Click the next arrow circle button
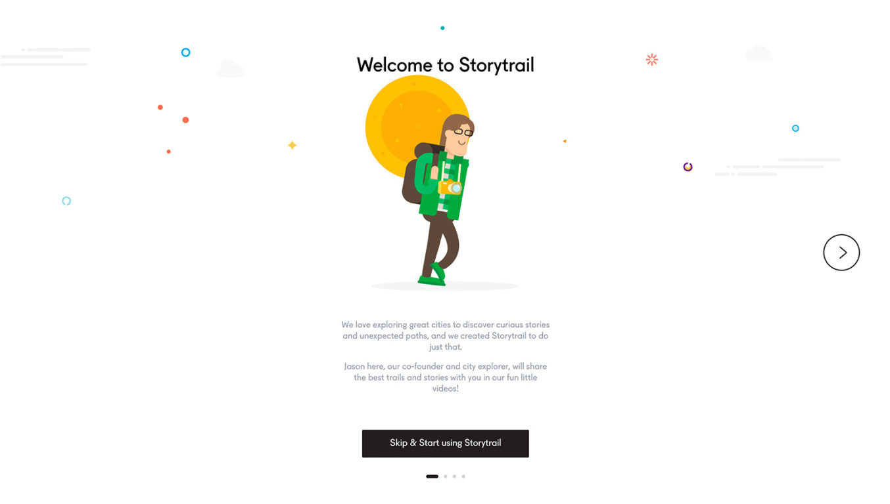The height and width of the screenshot is (504, 890). tap(841, 253)
